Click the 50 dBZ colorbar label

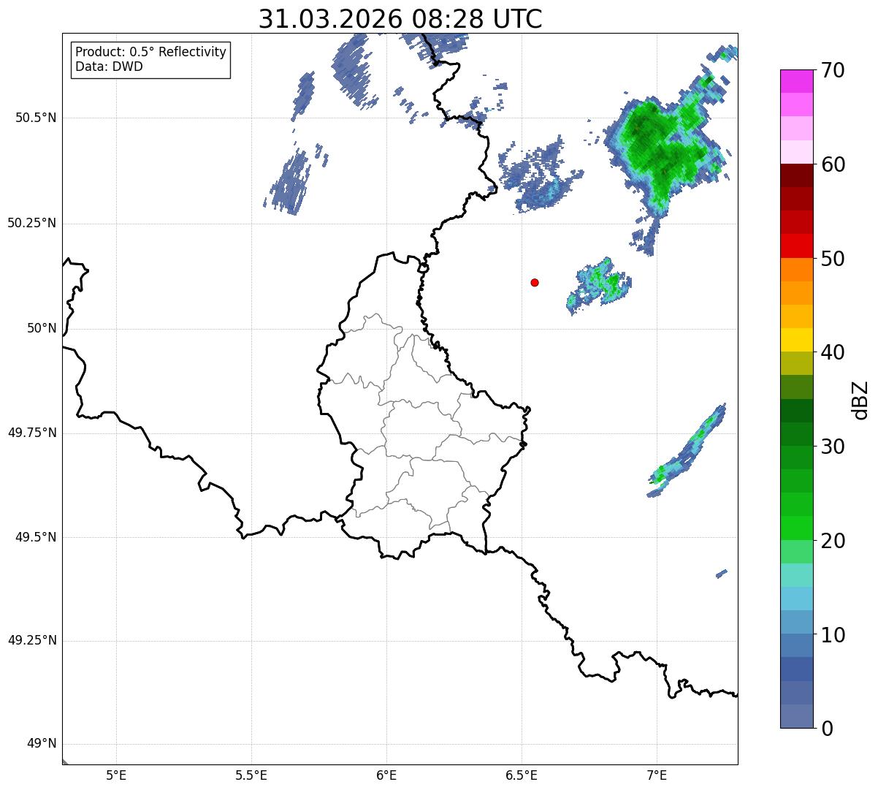tap(833, 259)
